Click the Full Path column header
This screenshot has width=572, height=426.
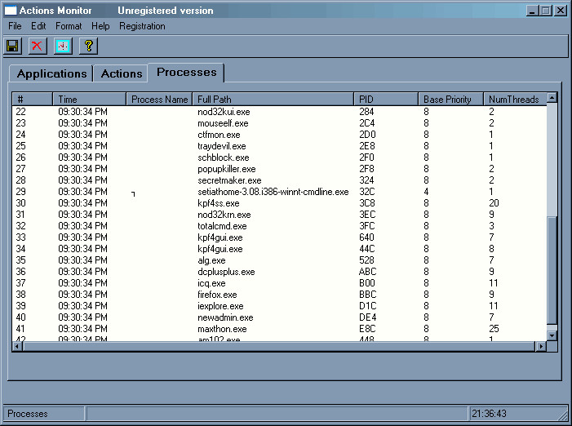tap(273, 100)
